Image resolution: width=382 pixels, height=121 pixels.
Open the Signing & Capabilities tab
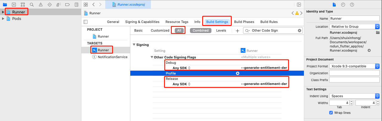[142, 22]
